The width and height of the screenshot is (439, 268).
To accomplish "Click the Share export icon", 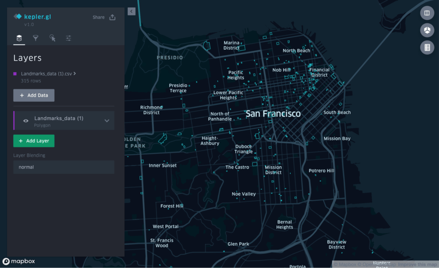I will click(x=112, y=17).
